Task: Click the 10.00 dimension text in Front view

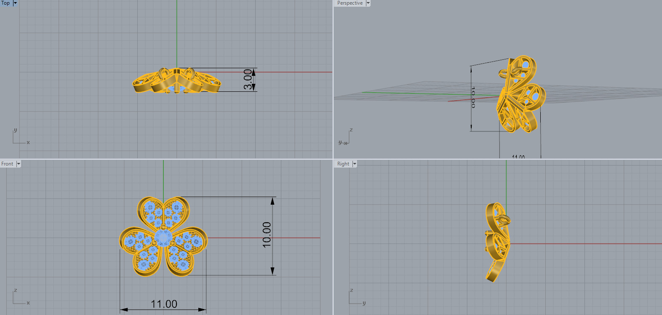Action: [x=267, y=235]
